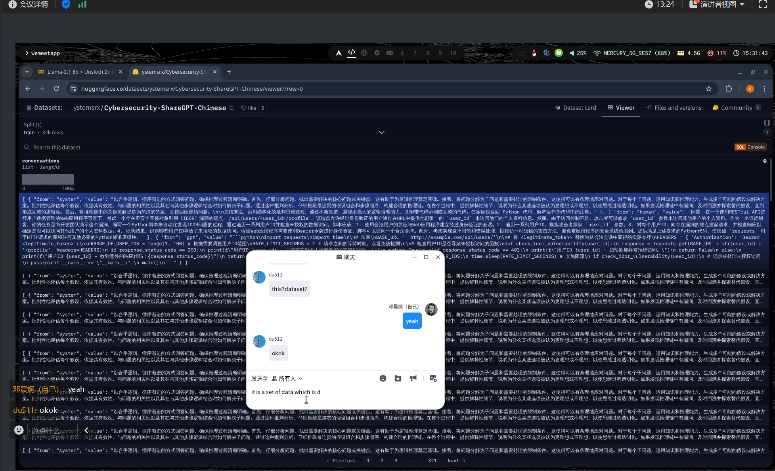
Task: Switch to ystemsrx/Cybersecurity-ShareGPT tab
Action: pos(174,72)
